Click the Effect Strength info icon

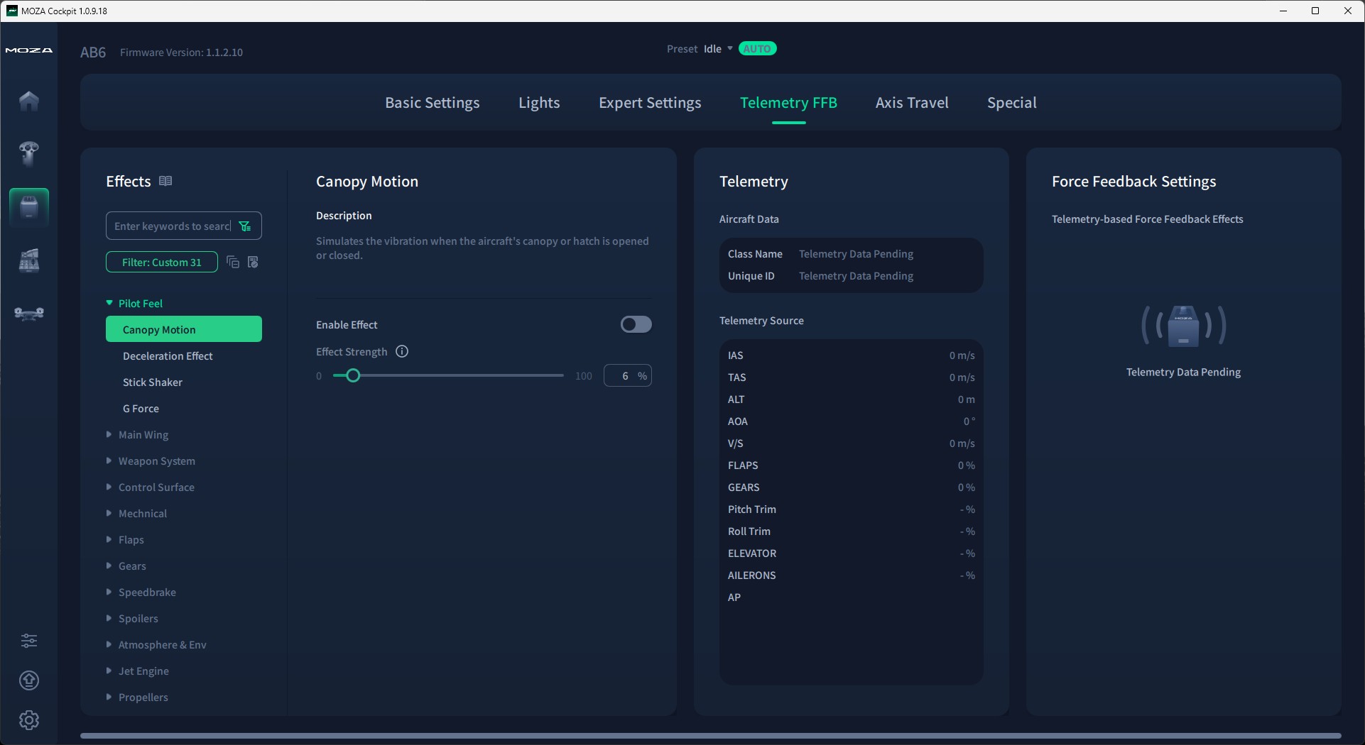pyautogui.click(x=402, y=351)
